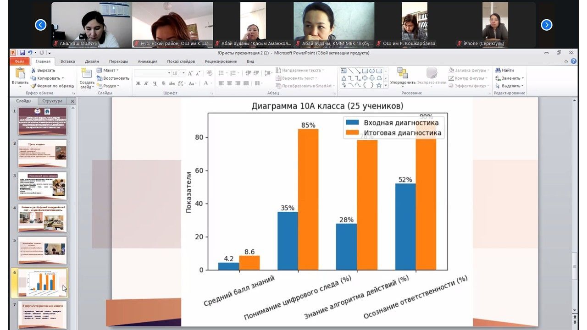Open the Insert (Вставка) ribbon tab

(67, 61)
